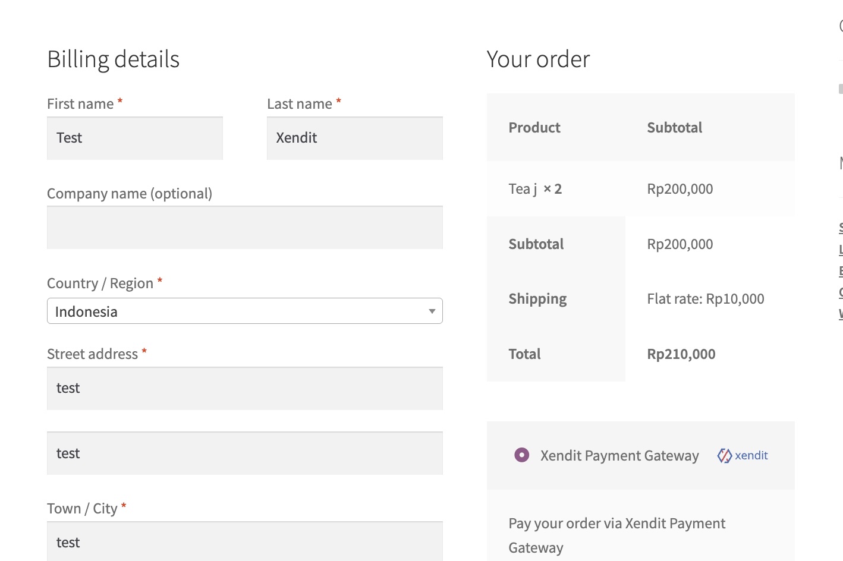This screenshot has width=843, height=561.
Task: Click the Town / City input field
Action: pos(244,541)
